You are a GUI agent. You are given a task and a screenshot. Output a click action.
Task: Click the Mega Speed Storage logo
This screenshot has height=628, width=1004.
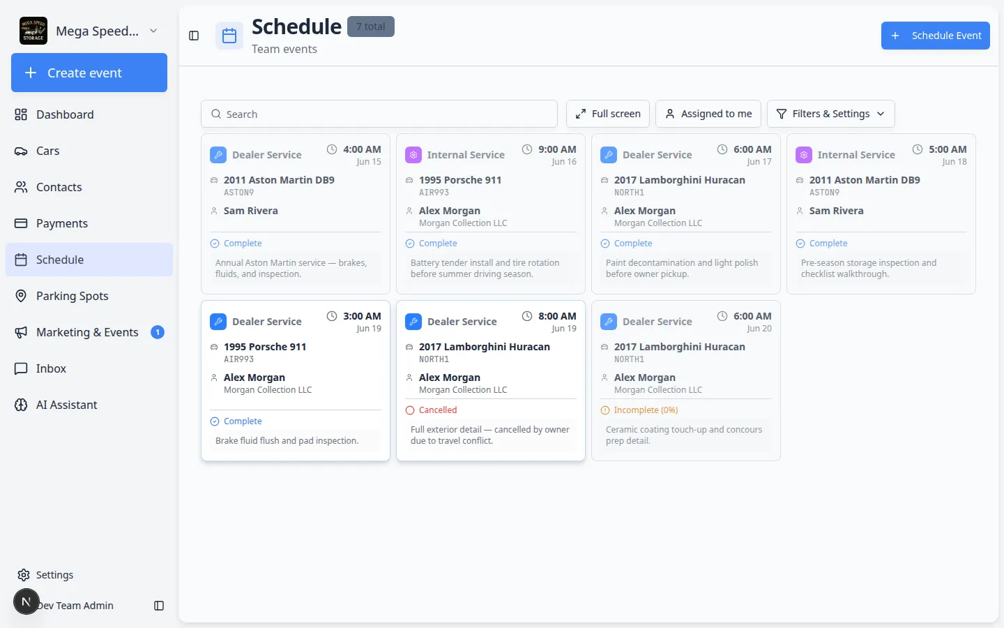(x=33, y=31)
